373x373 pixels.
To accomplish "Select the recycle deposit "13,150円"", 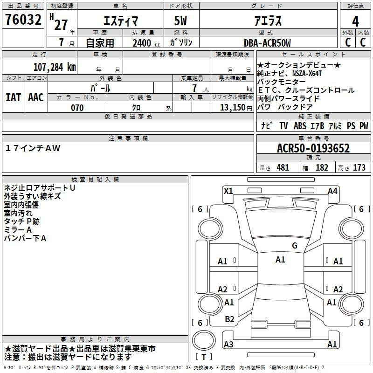I will 236,108.
